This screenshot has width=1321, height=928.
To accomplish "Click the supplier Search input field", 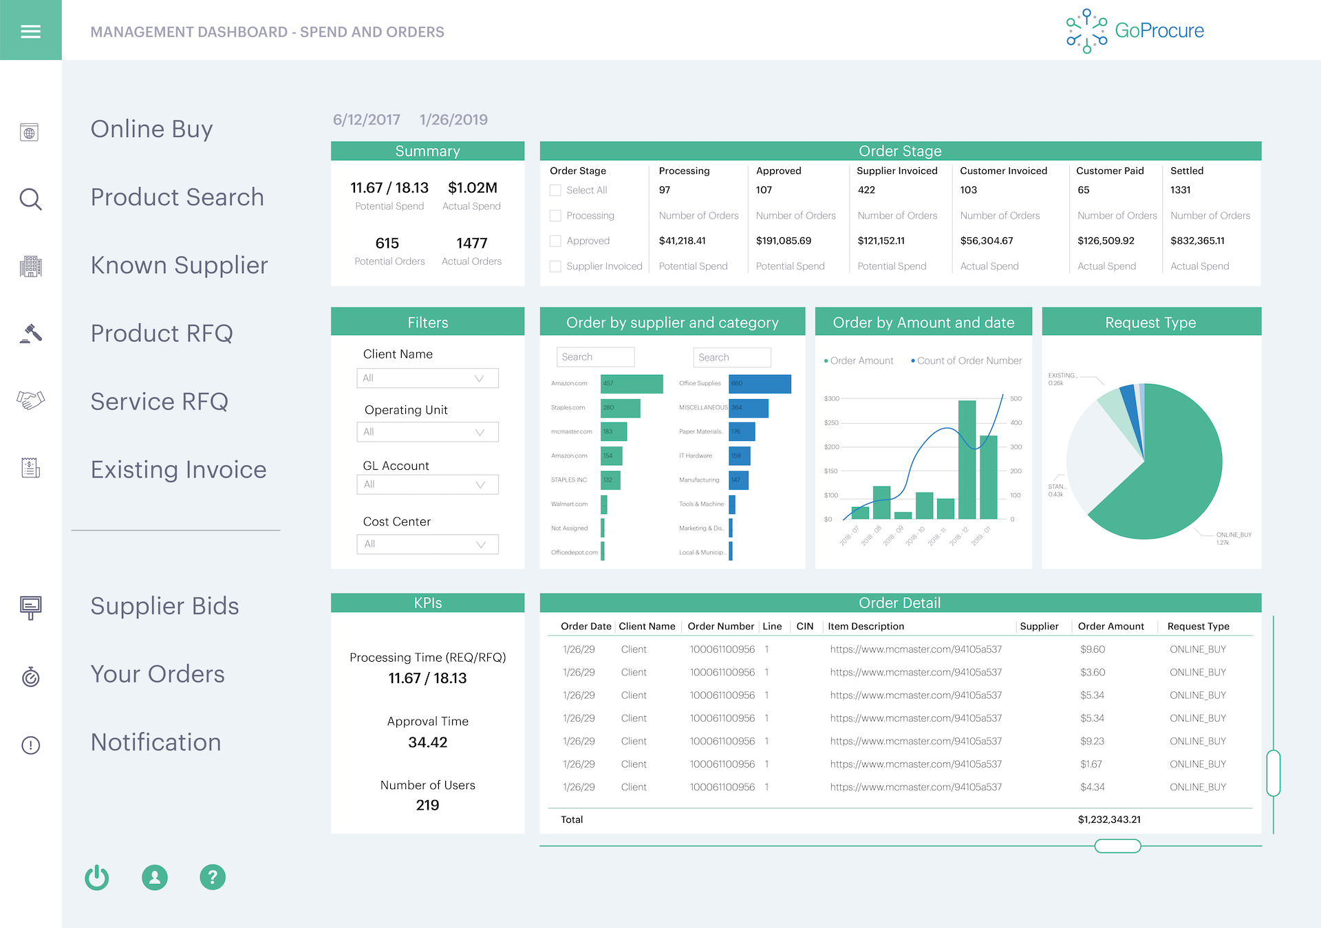I will [x=595, y=357].
